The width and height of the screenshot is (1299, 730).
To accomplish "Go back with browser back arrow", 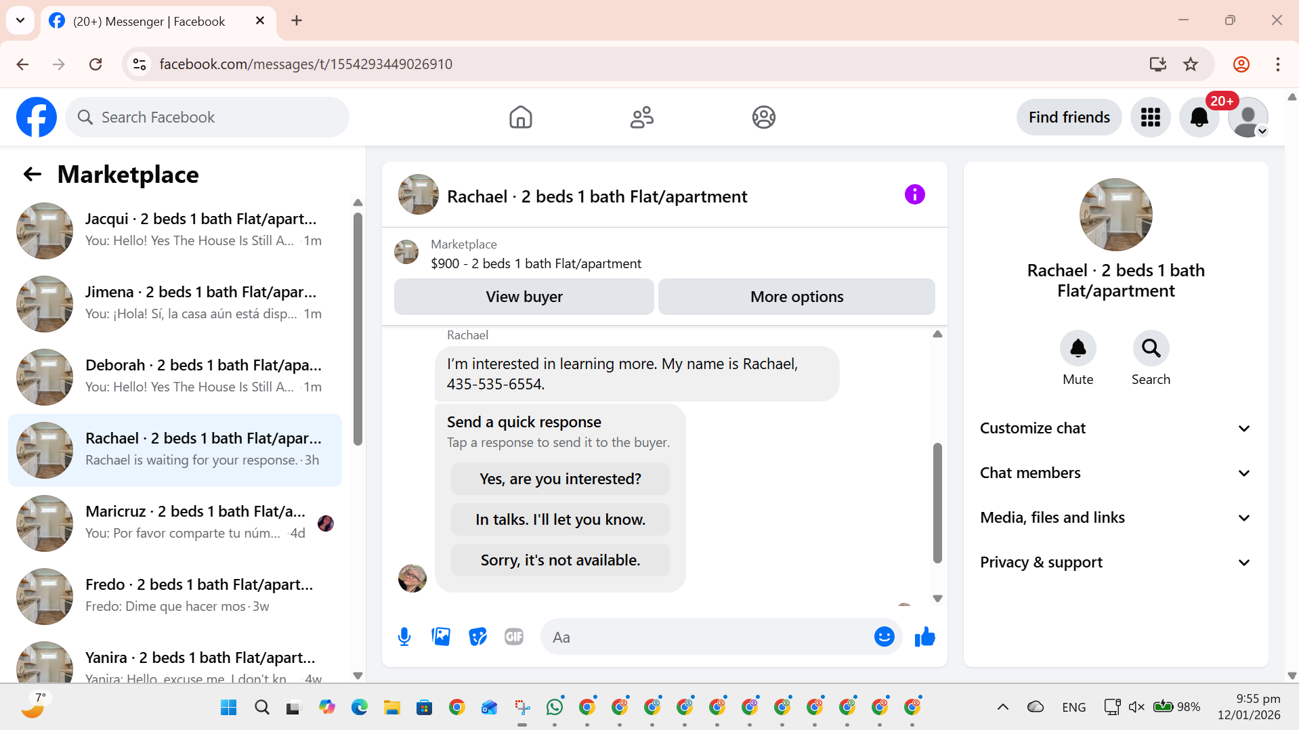I will pos(22,64).
